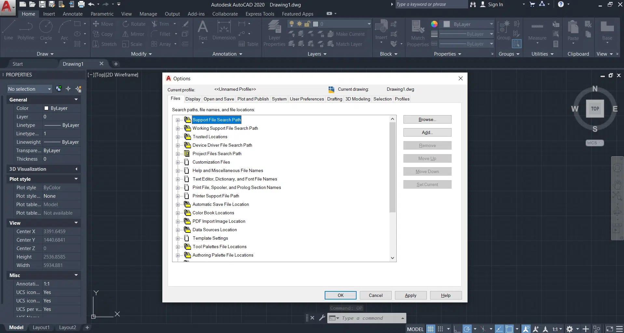Image resolution: width=624 pixels, height=333 pixels.
Task: Click the Workspace Switching gear icon
Action: (x=569, y=329)
